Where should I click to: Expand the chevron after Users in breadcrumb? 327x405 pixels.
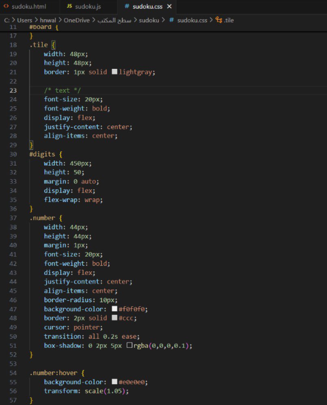pos(36,20)
